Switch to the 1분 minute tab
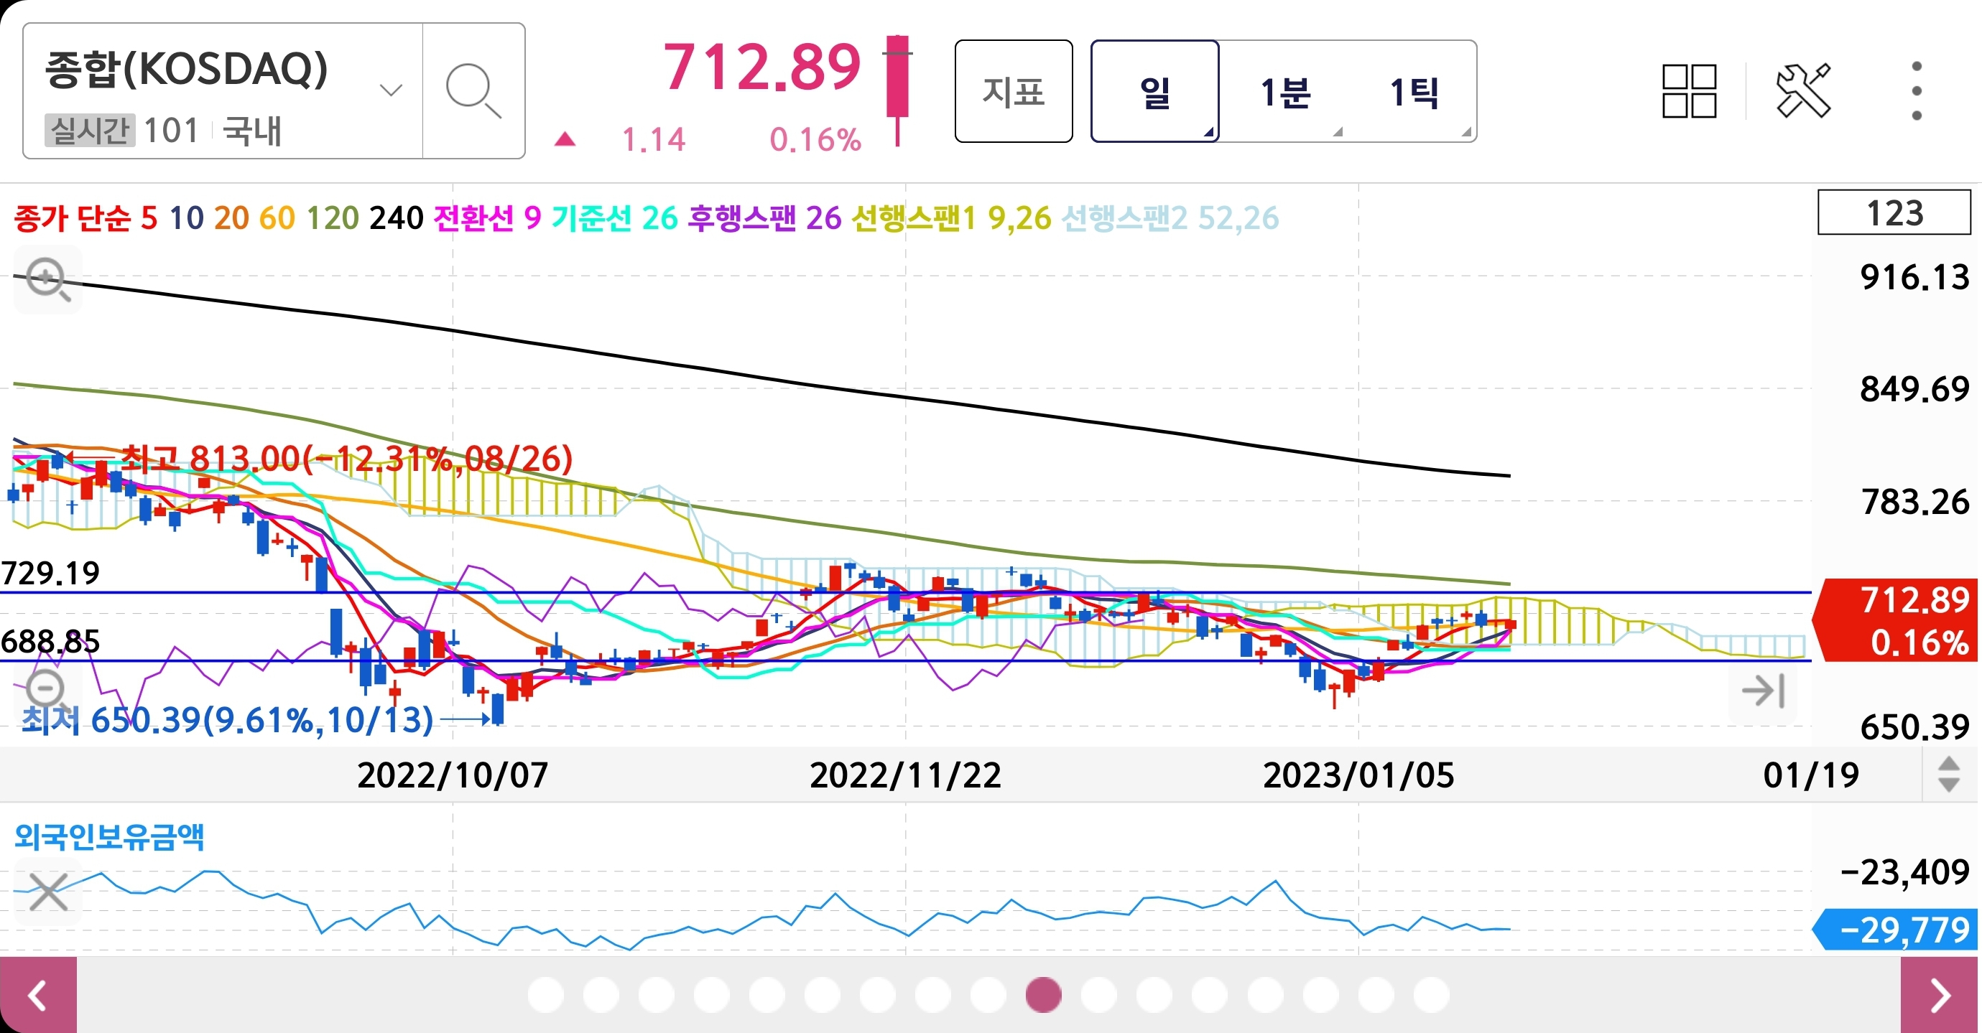Screen dimensions: 1982x1033 [x=1285, y=91]
